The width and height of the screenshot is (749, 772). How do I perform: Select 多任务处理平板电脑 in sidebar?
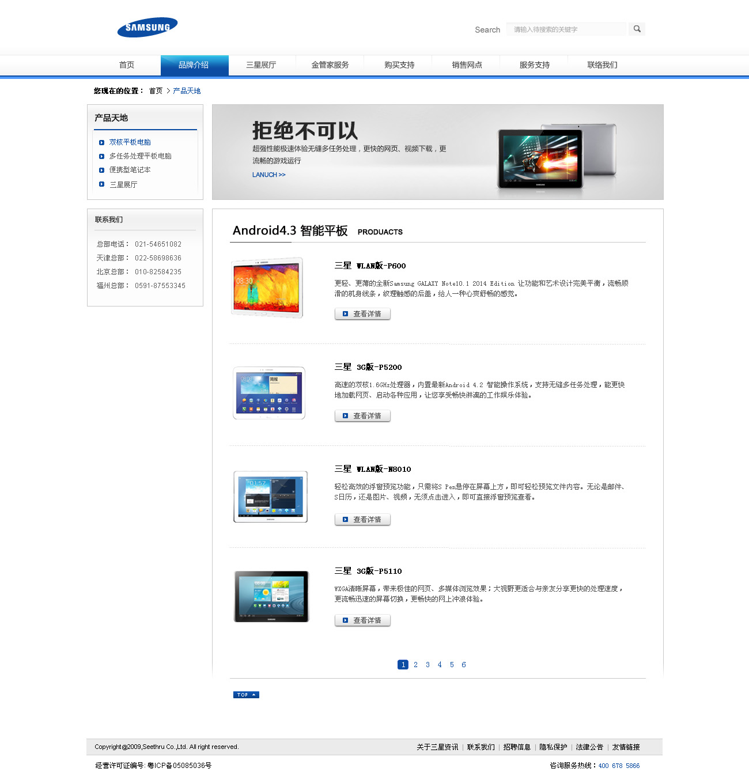click(x=141, y=156)
